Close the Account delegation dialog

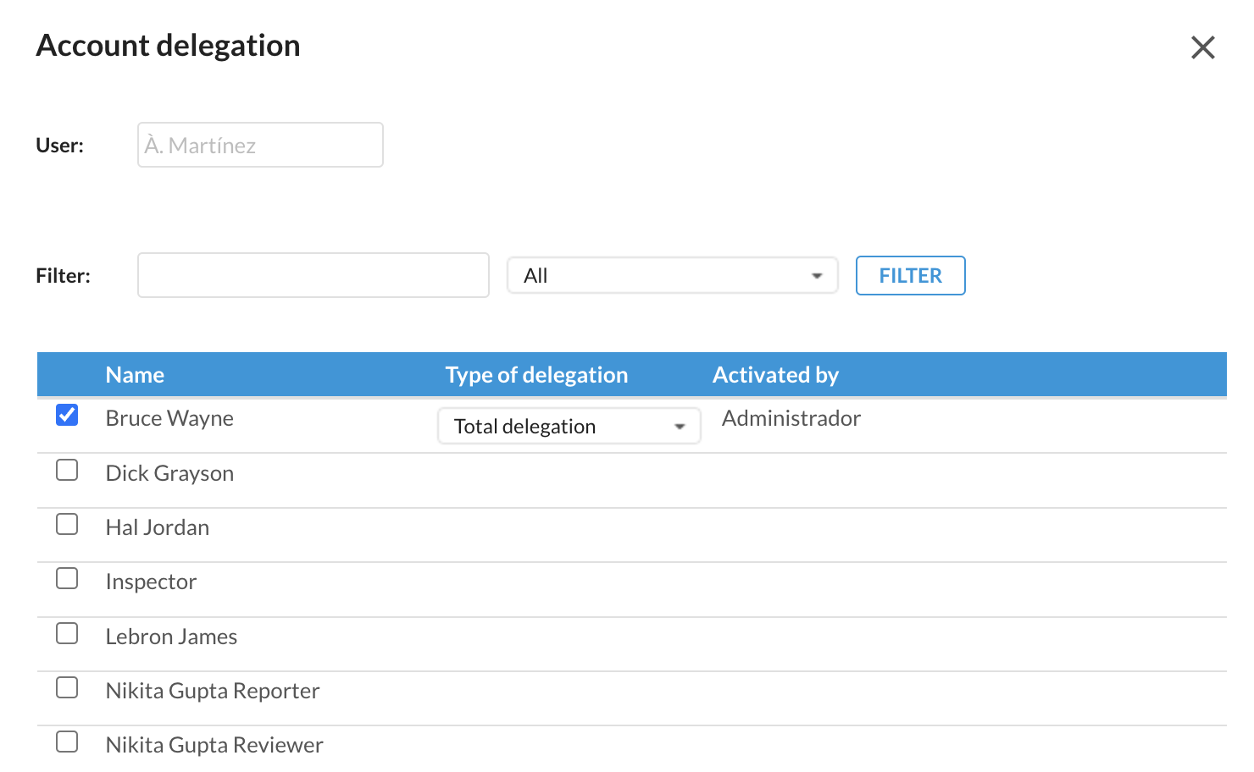[x=1202, y=47]
